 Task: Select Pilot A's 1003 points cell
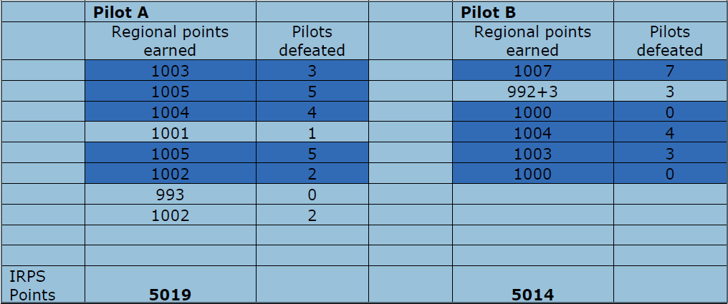click(x=171, y=70)
